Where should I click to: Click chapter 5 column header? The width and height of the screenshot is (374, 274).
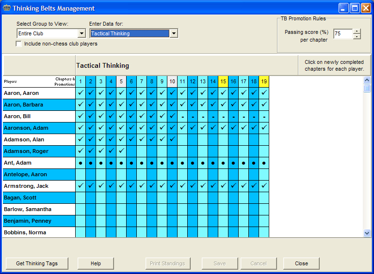pyautogui.click(x=121, y=82)
